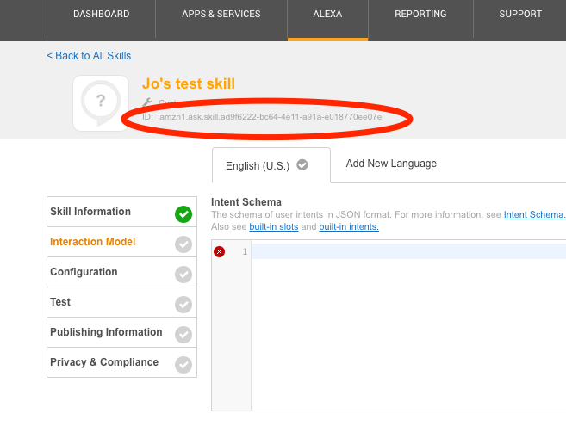Click the gray checkmark beside Test
The height and width of the screenshot is (426, 566).
click(183, 305)
